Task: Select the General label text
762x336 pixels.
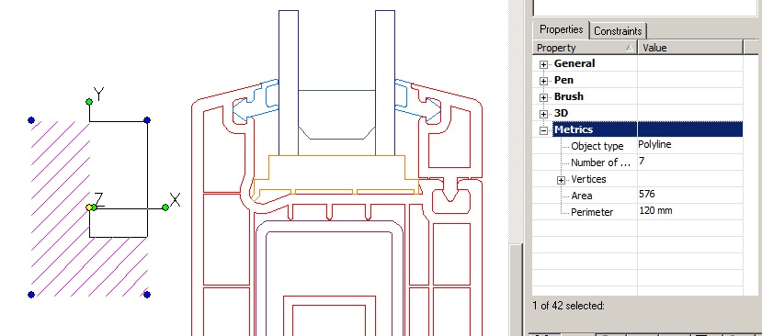Action: click(x=574, y=63)
